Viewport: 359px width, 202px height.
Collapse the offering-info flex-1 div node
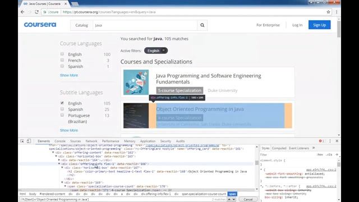pos(59,164)
